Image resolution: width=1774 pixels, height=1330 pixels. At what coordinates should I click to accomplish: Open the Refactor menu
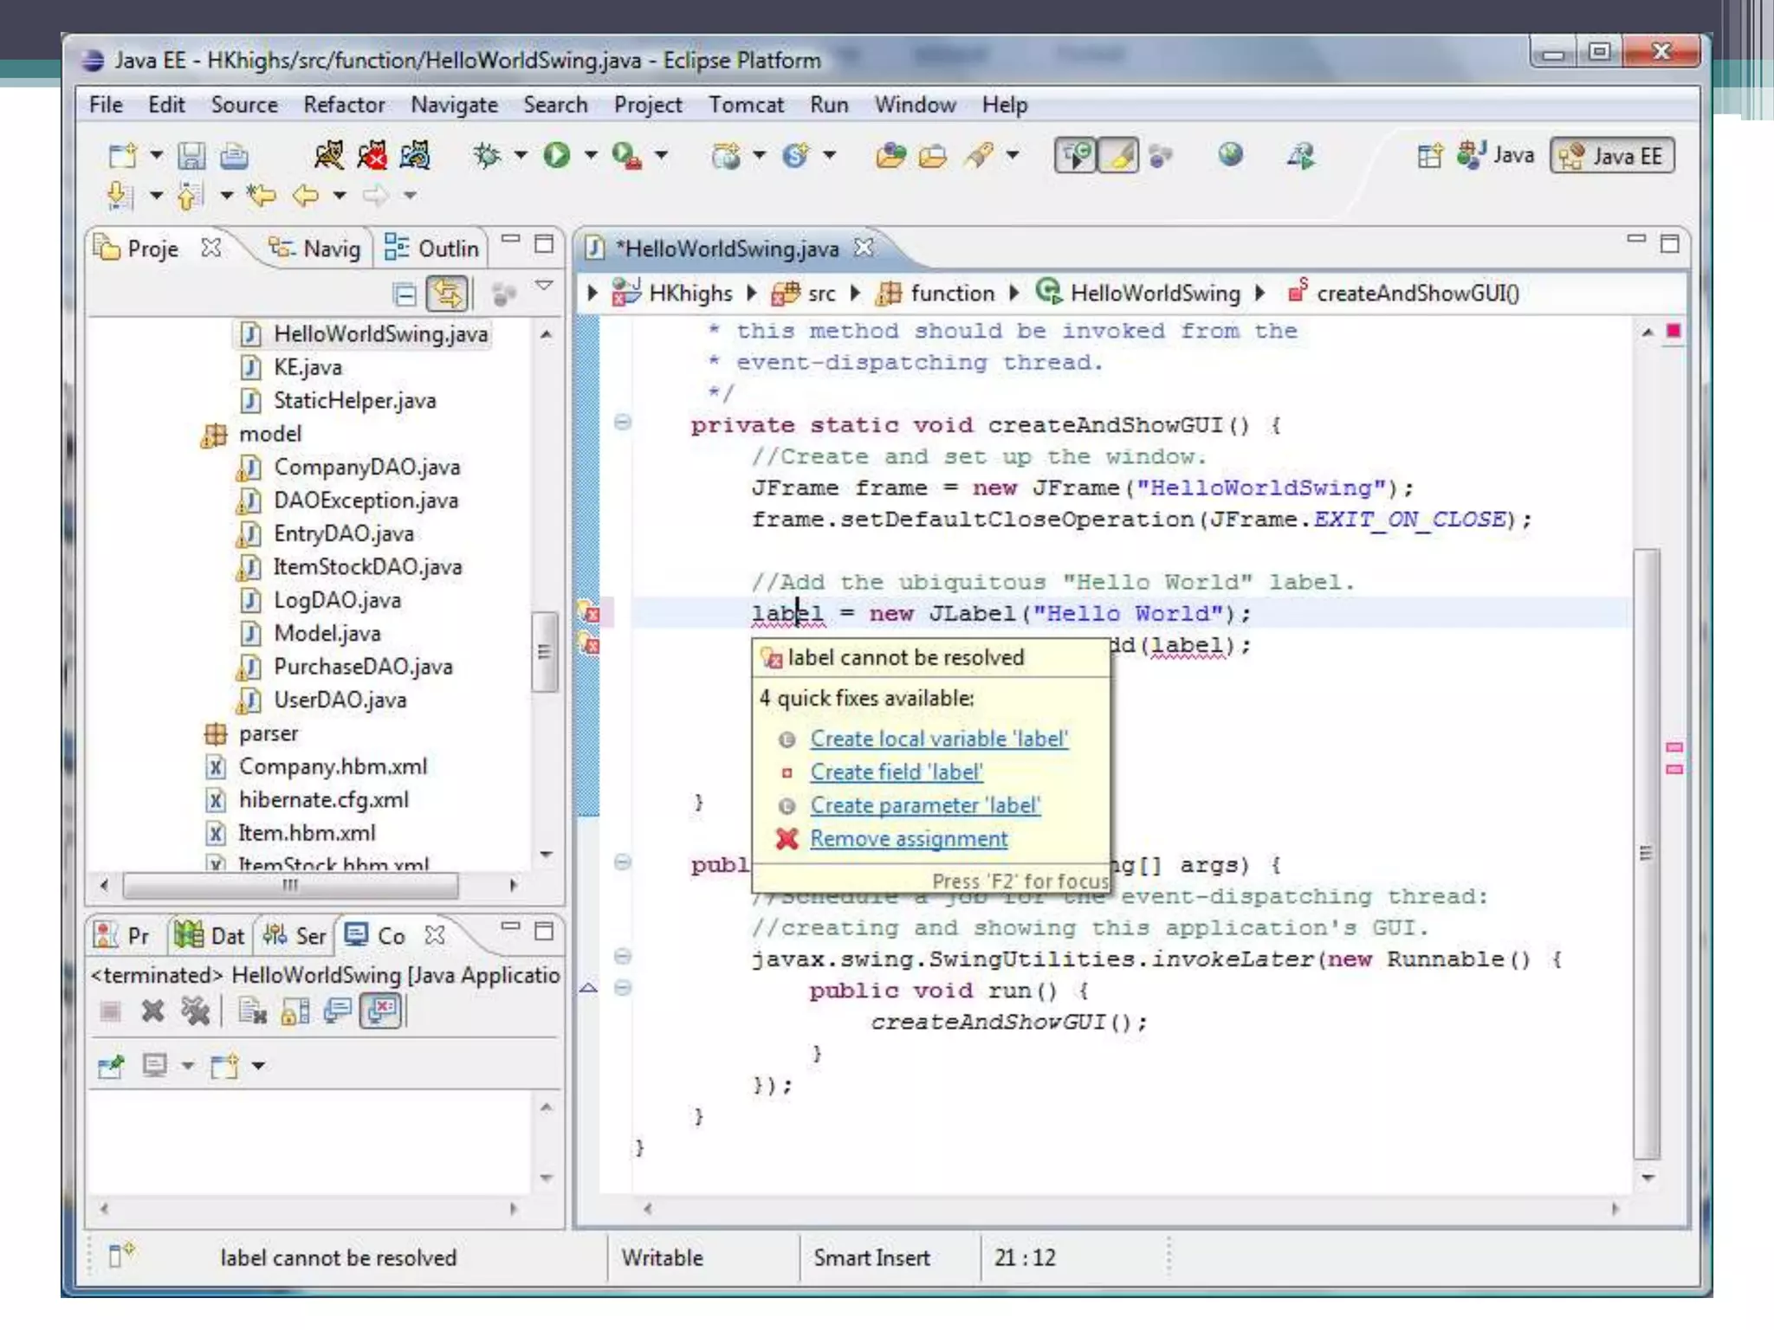click(x=343, y=105)
